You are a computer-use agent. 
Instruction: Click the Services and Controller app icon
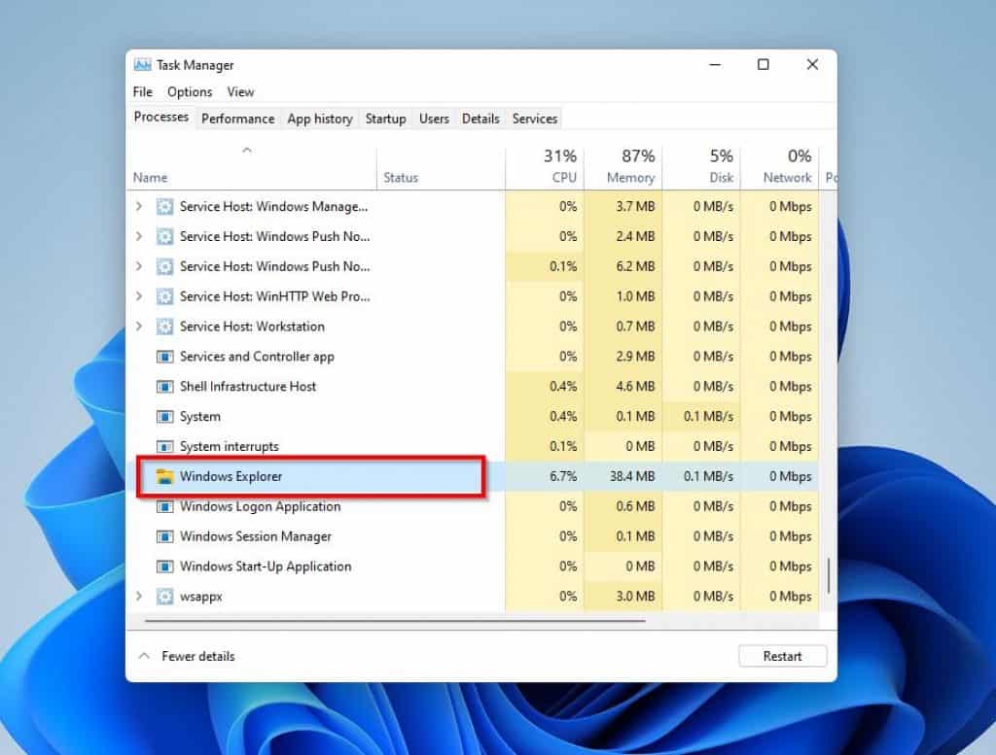click(x=164, y=357)
